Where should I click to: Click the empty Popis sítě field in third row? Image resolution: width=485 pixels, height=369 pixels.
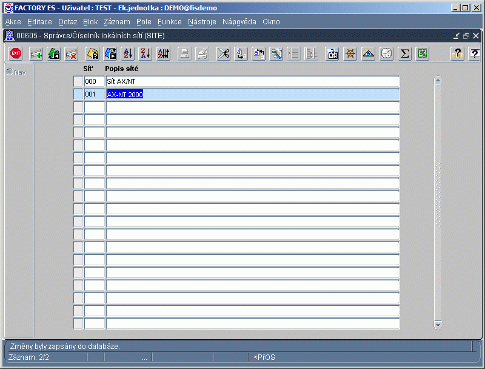[253, 107]
